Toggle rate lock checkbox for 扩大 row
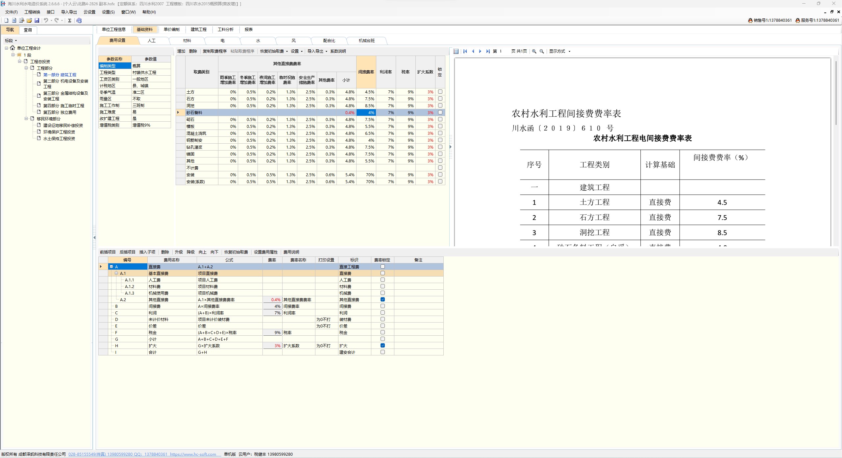The image size is (842, 458). (383, 346)
